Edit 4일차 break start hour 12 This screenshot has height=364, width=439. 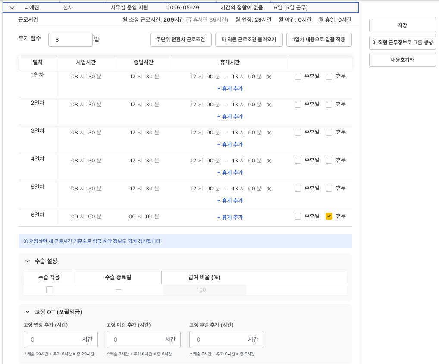(x=193, y=161)
